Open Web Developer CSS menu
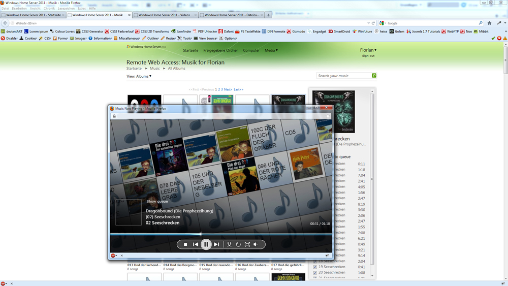The image size is (508, 286). point(45,38)
